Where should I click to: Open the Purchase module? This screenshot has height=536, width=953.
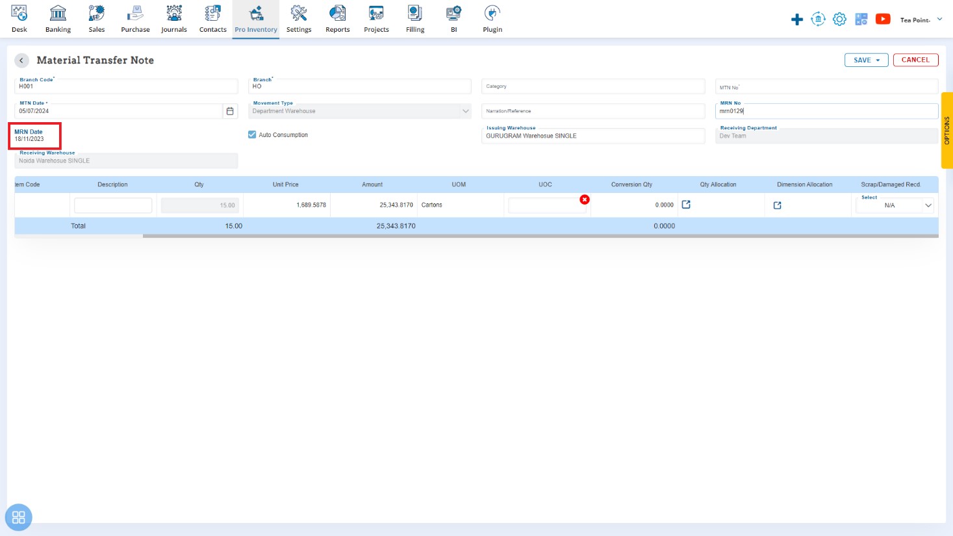tap(135, 19)
